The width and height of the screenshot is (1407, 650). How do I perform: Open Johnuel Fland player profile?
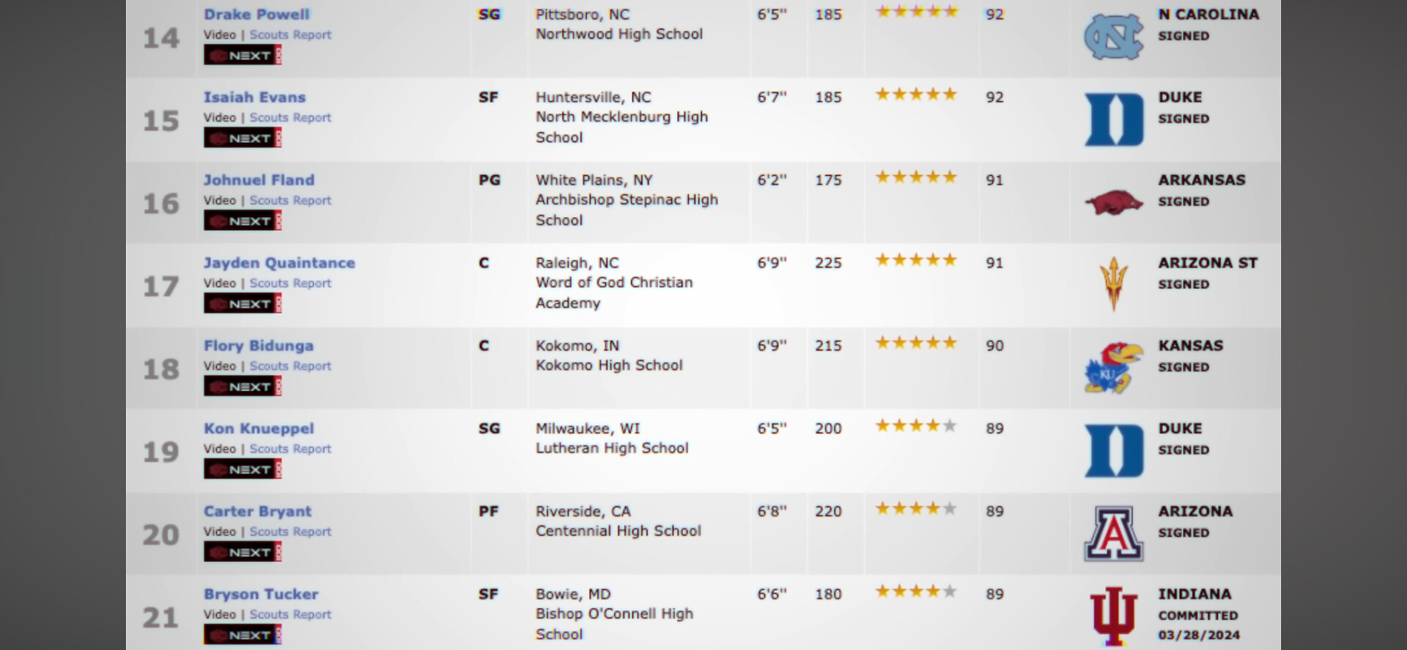[x=259, y=180]
